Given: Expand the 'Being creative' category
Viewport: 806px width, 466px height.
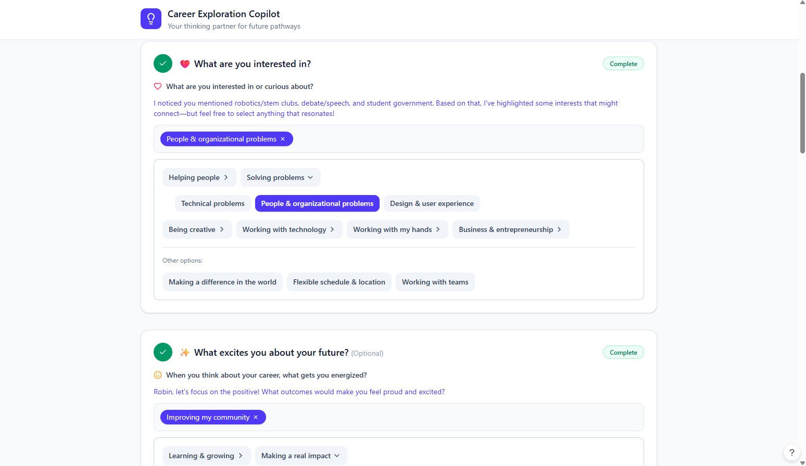Looking at the screenshot, I should (x=197, y=229).
